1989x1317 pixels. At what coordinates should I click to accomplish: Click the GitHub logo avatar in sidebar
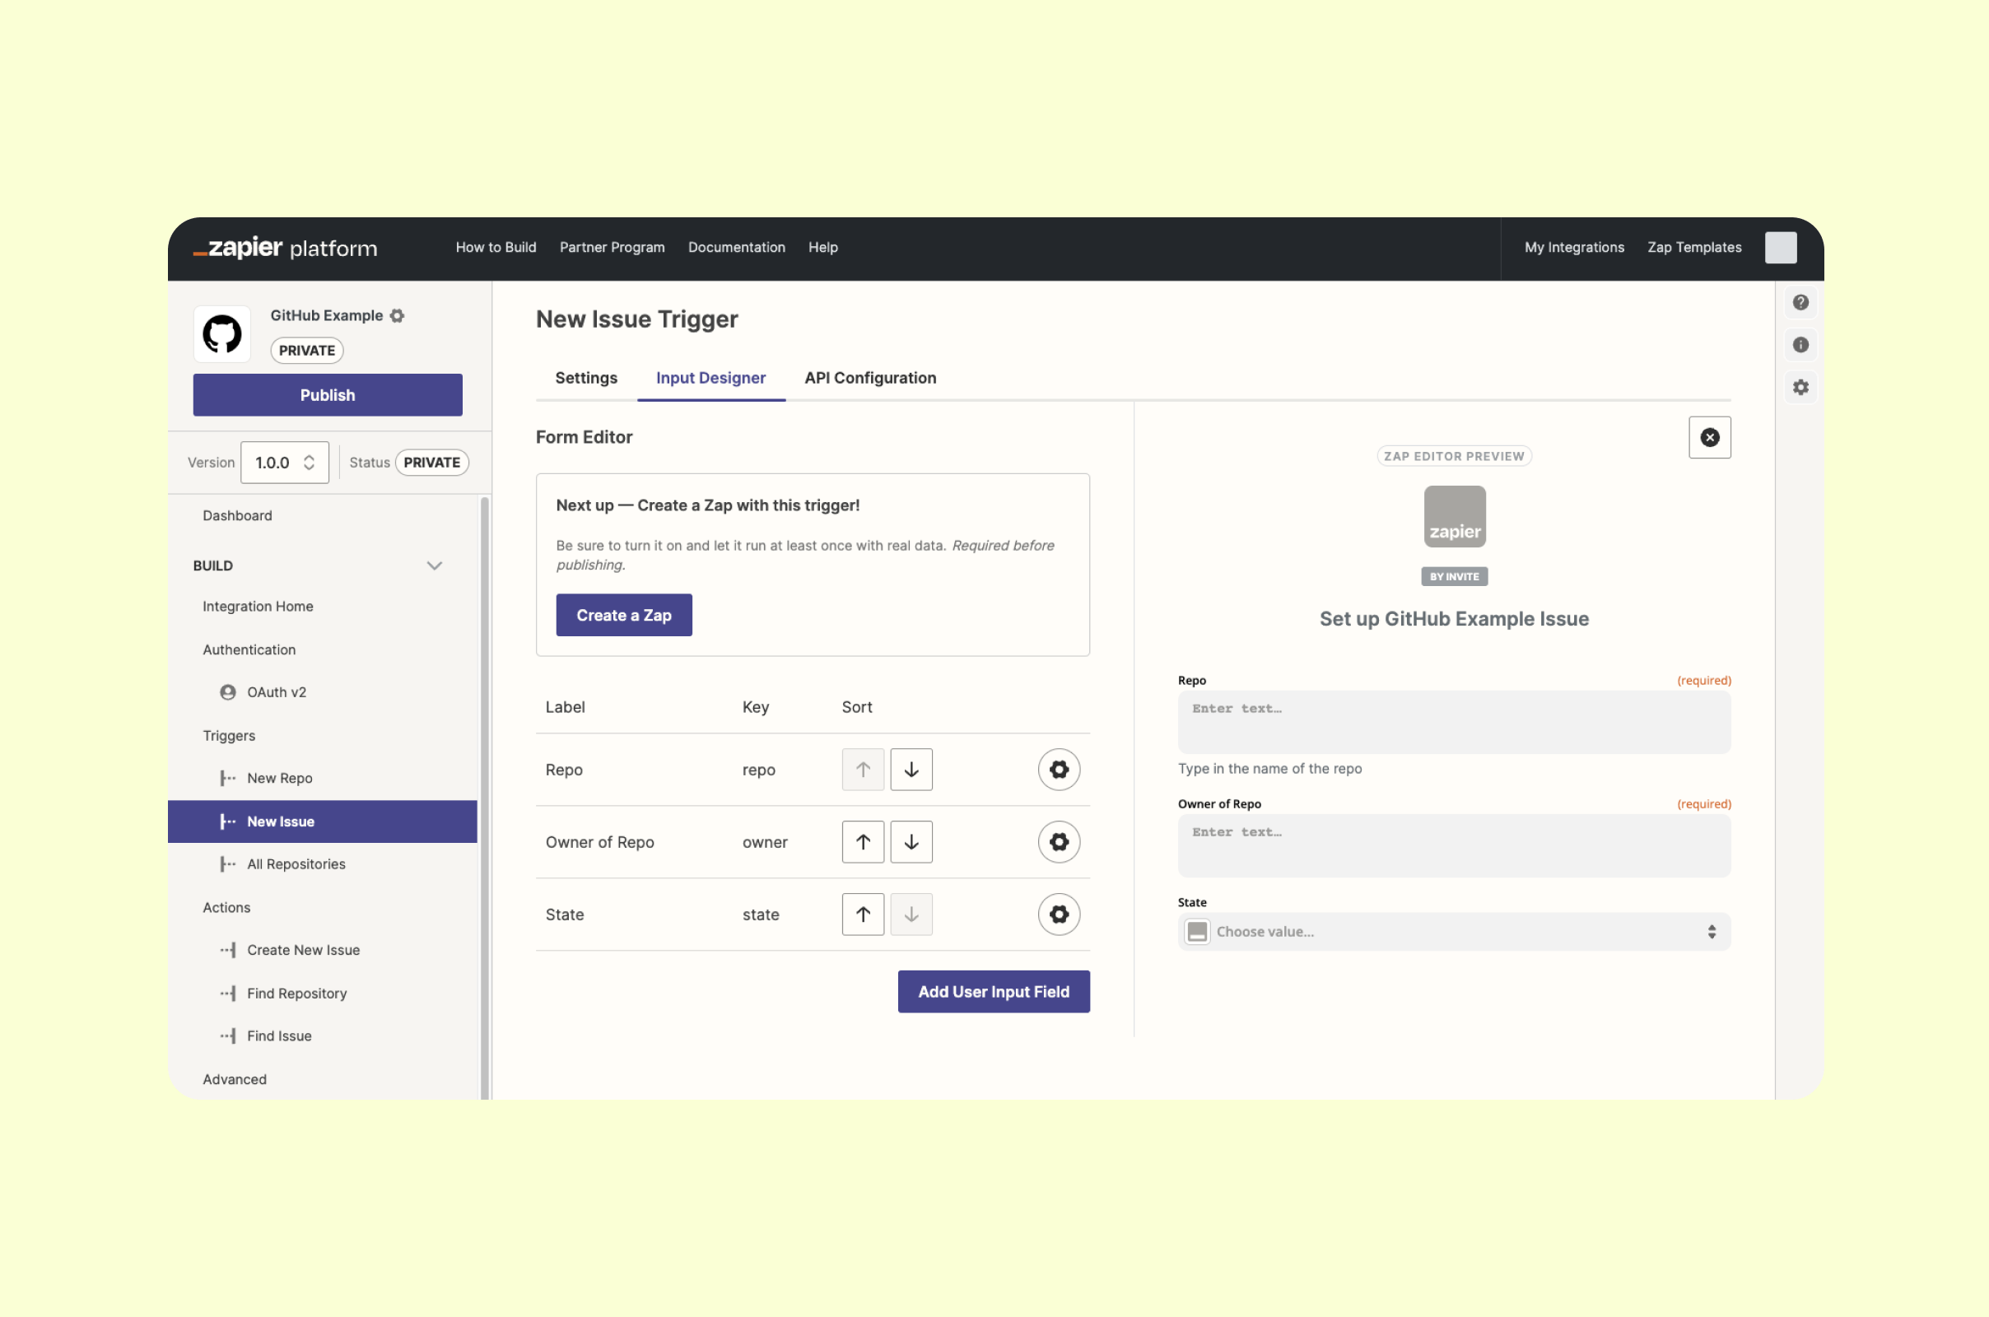tap(221, 333)
